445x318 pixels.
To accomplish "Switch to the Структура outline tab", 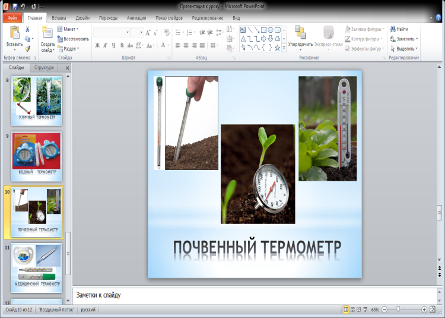I will point(44,68).
